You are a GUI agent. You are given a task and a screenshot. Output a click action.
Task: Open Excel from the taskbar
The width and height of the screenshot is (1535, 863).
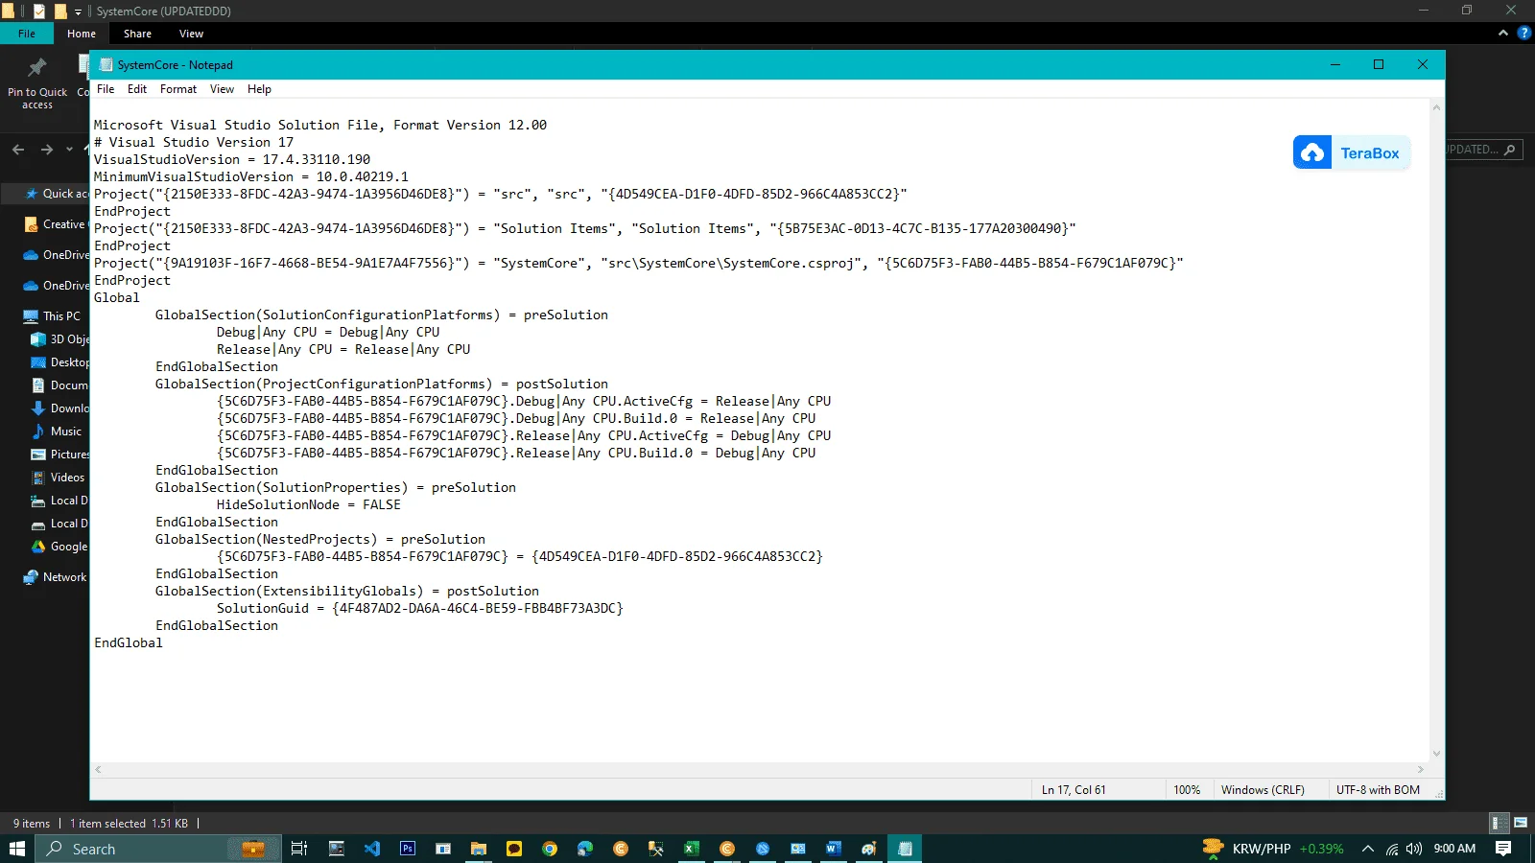[x=691, y=849]
